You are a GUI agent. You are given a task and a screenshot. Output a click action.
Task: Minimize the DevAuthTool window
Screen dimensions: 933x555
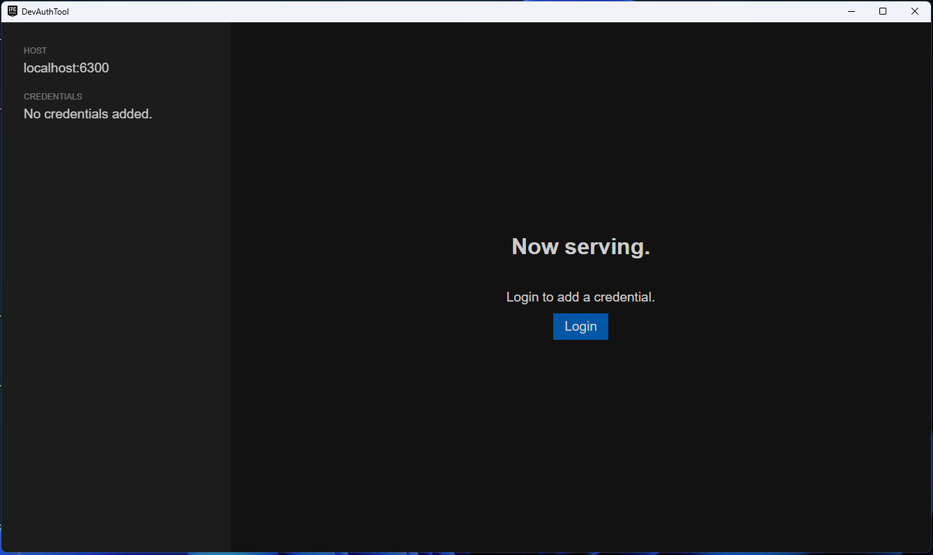coord(851,11)
